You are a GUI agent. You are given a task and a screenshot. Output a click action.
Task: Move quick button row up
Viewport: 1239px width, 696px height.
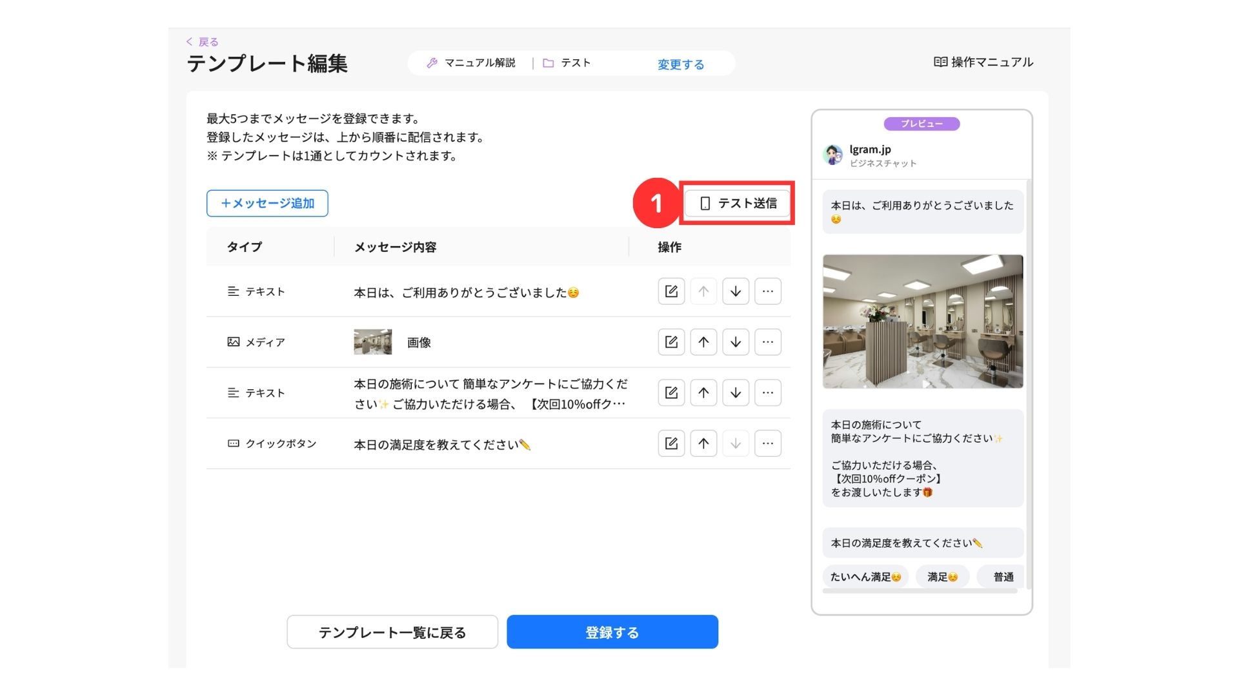[703, 443]
